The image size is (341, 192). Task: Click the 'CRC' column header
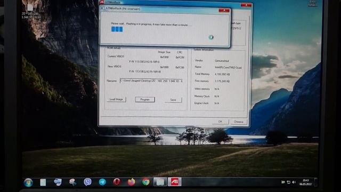pos(180,52)
